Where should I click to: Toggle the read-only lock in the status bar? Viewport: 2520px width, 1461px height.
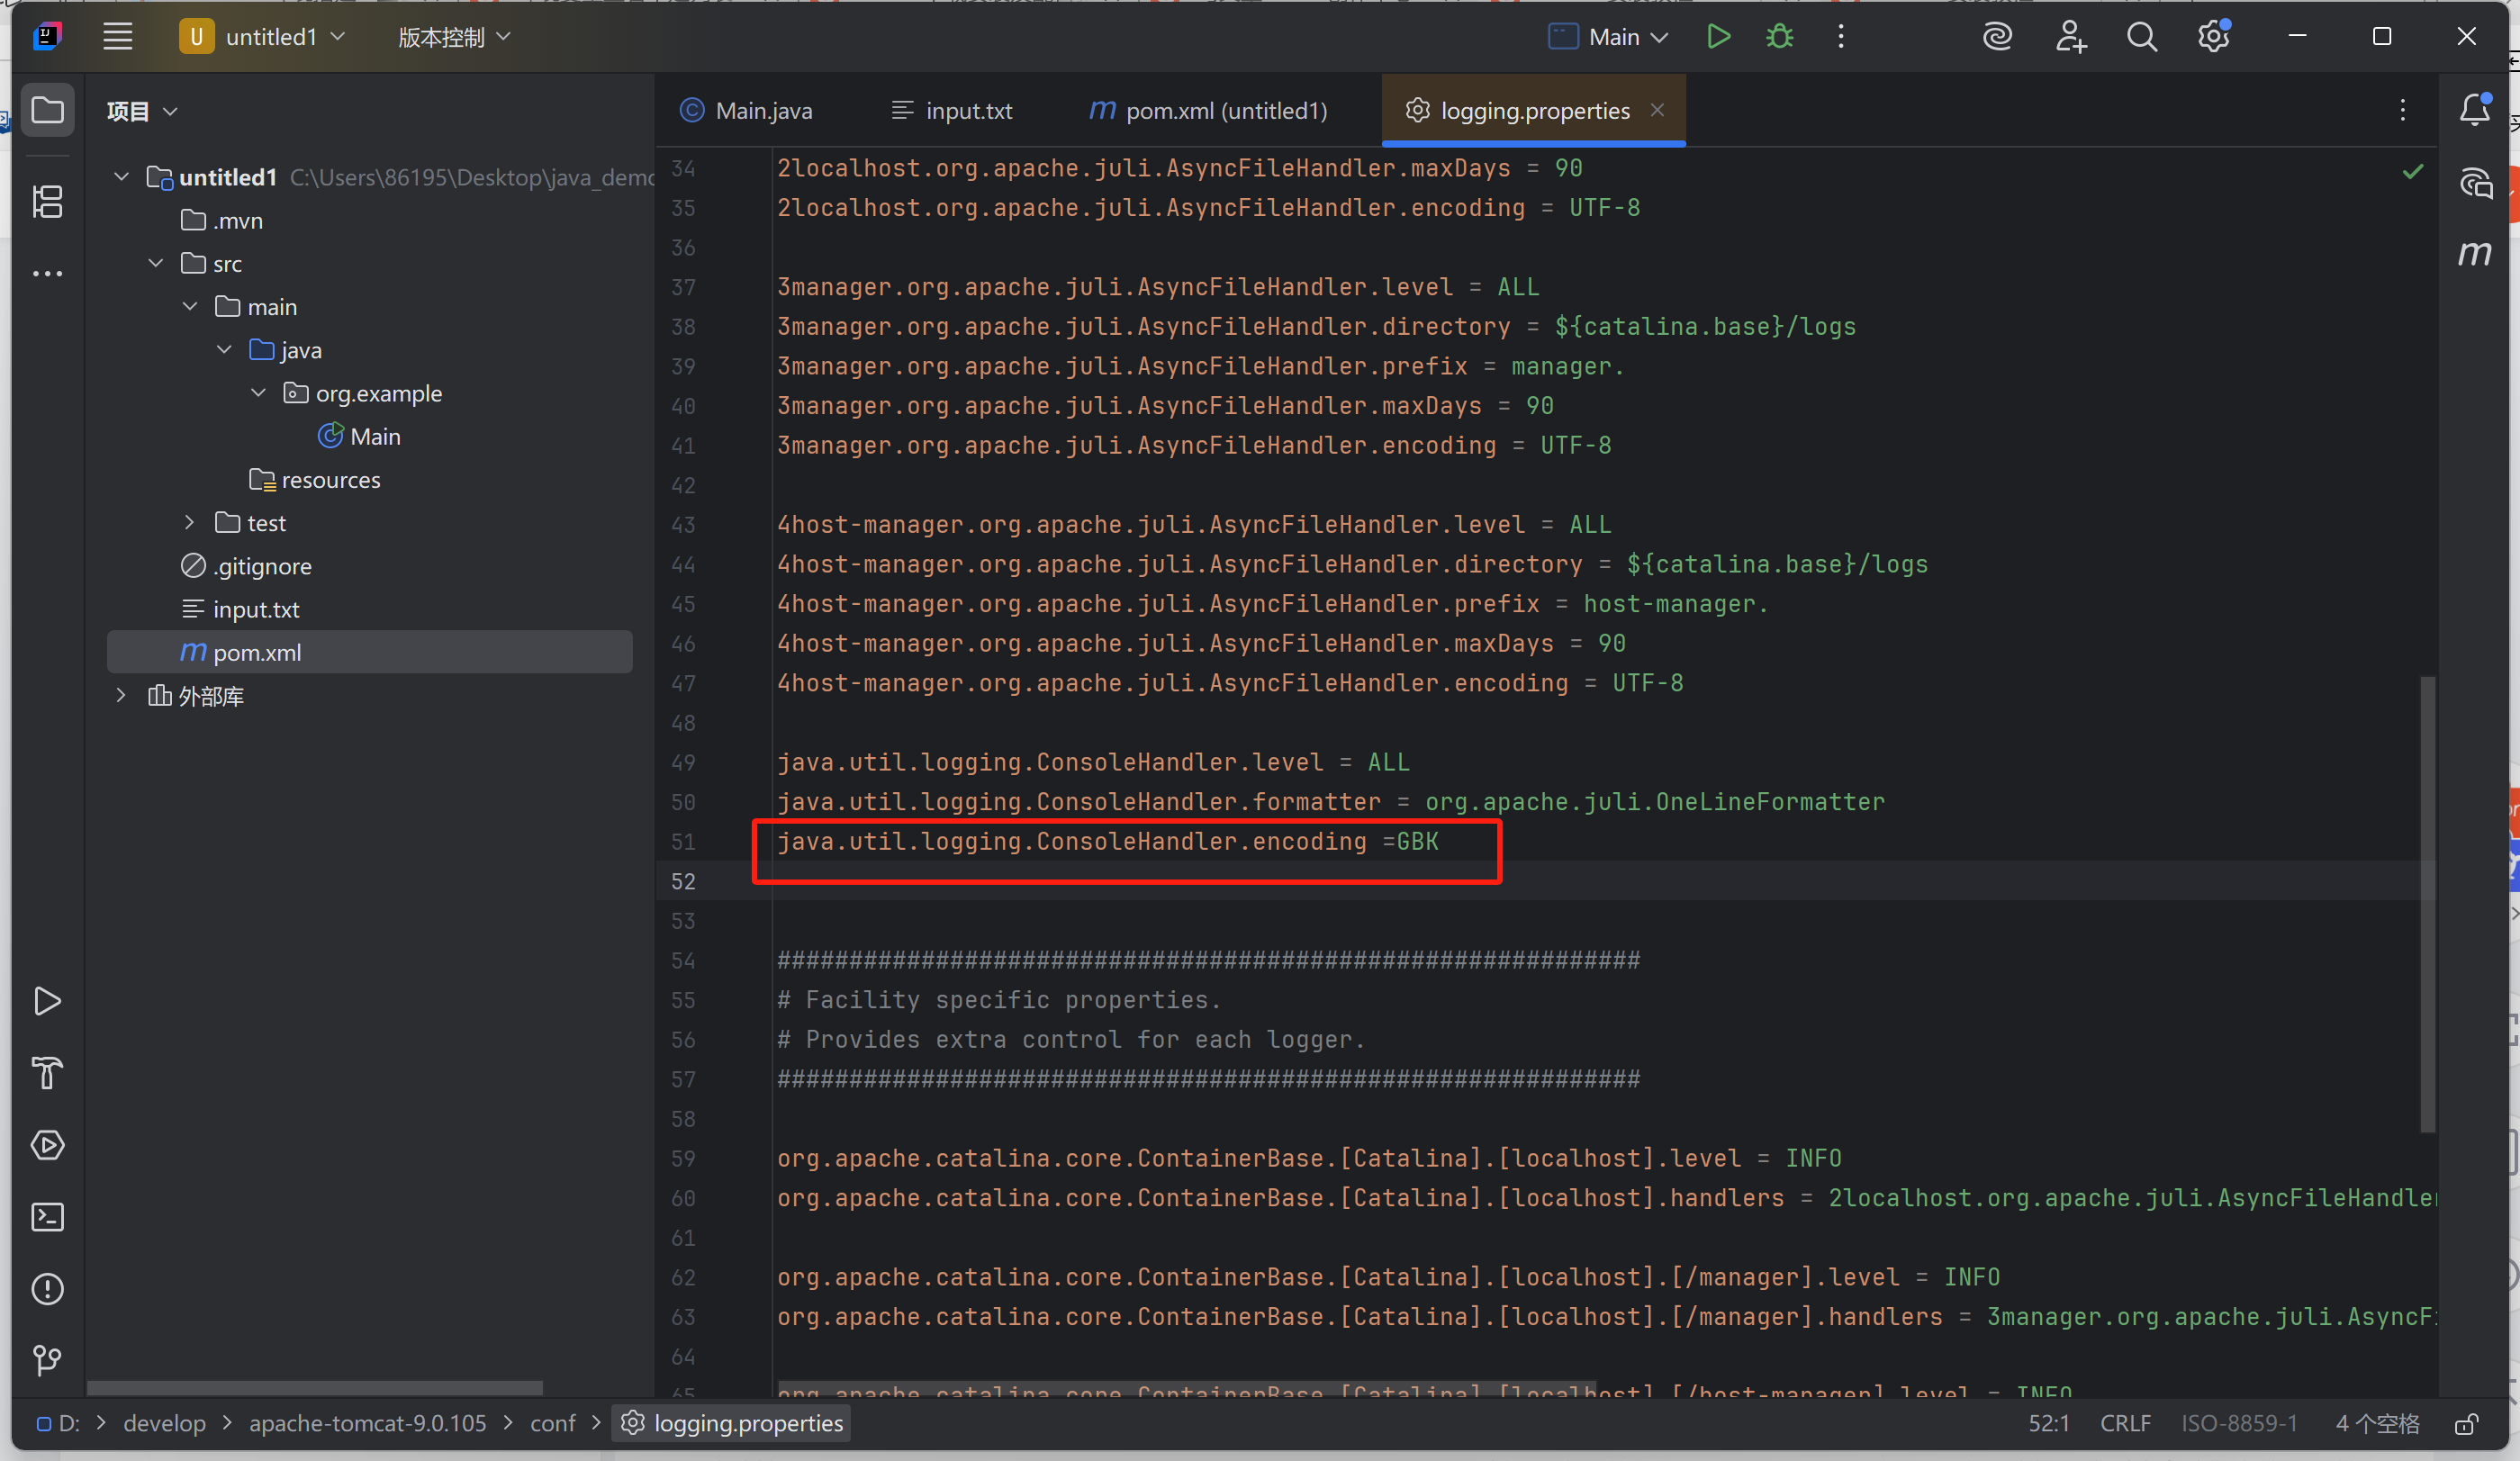[2468, 1423]
